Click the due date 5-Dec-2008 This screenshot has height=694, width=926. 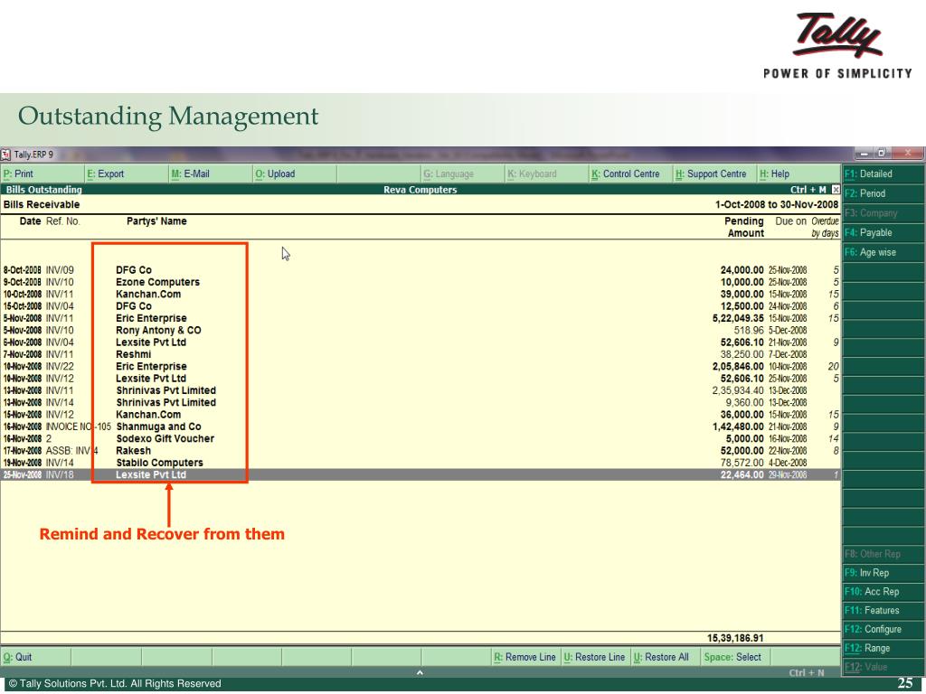[x=788, y=331]
